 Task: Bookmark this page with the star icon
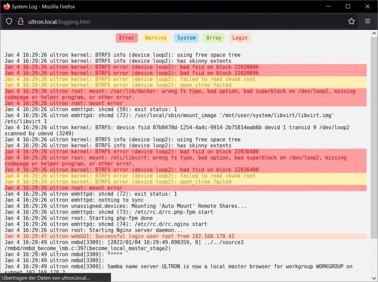pos(351,21)
